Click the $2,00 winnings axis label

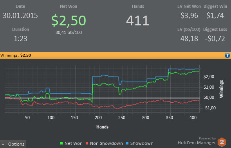(x=209, y=77)
